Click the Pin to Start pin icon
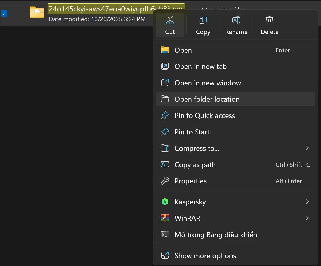 (x=165, y=132)
